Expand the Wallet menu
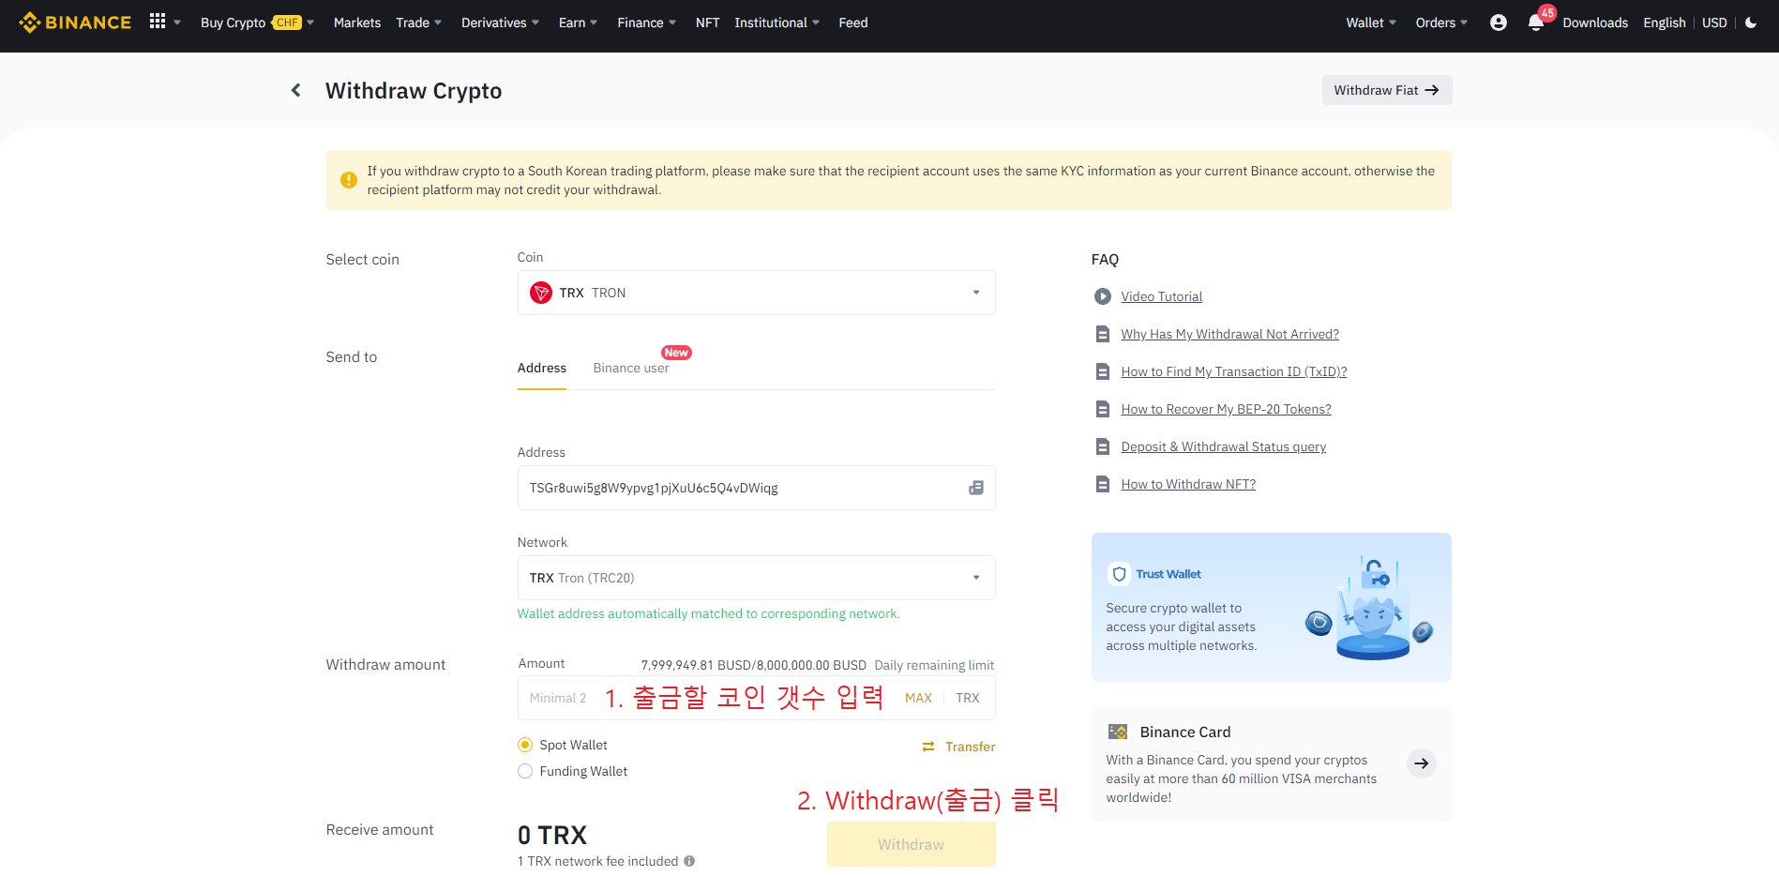Screen dimensions: 1779x876 click(x=1371, y=23)
